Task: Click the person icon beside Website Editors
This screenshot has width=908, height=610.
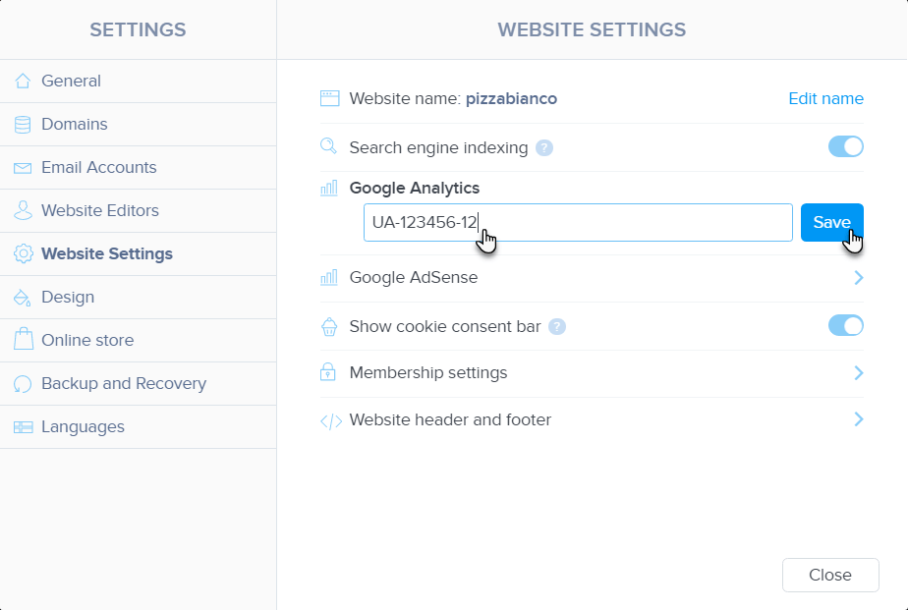Action: pyautogui.click(x=23, y=211)
